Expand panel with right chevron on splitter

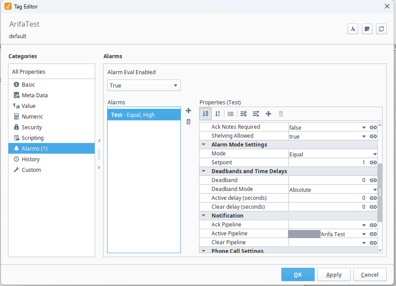99,168
